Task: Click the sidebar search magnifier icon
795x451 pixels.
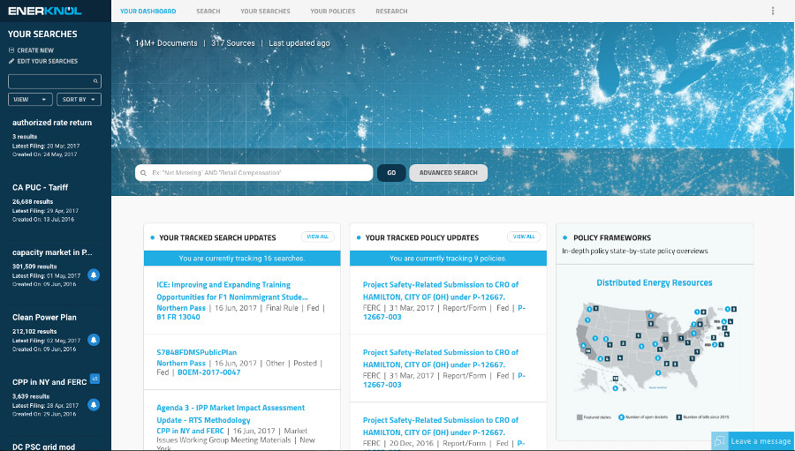Action: click(95, 81)
